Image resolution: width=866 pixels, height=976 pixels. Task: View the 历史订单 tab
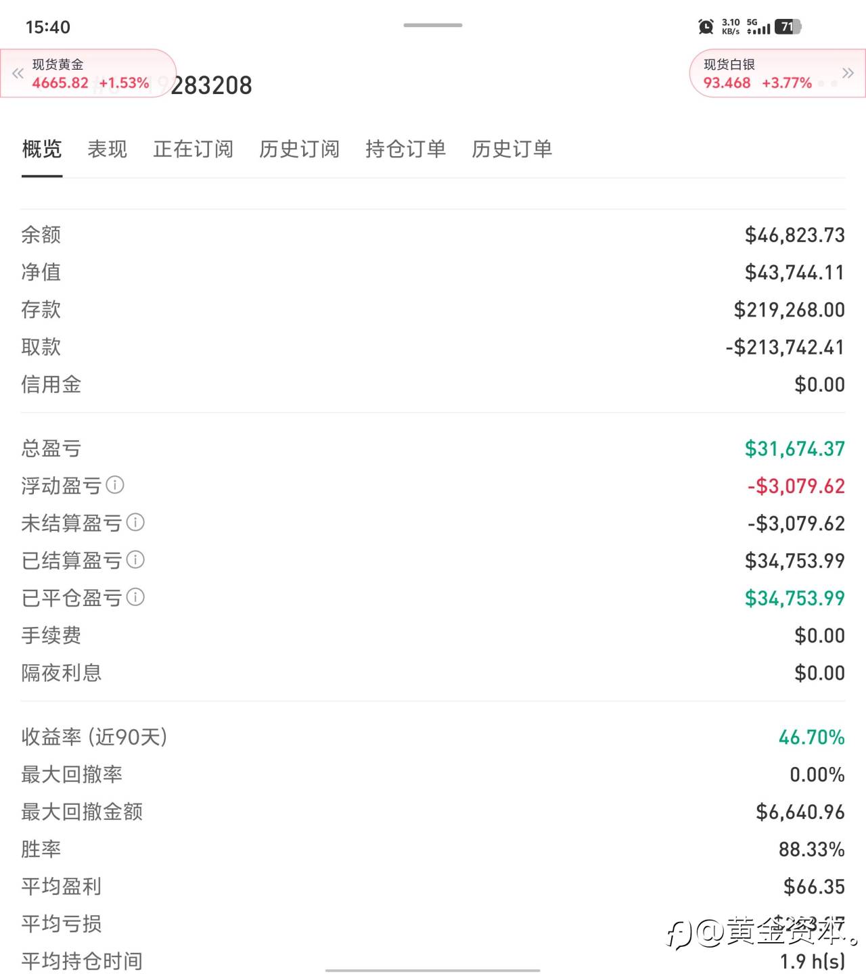(511, 149)
